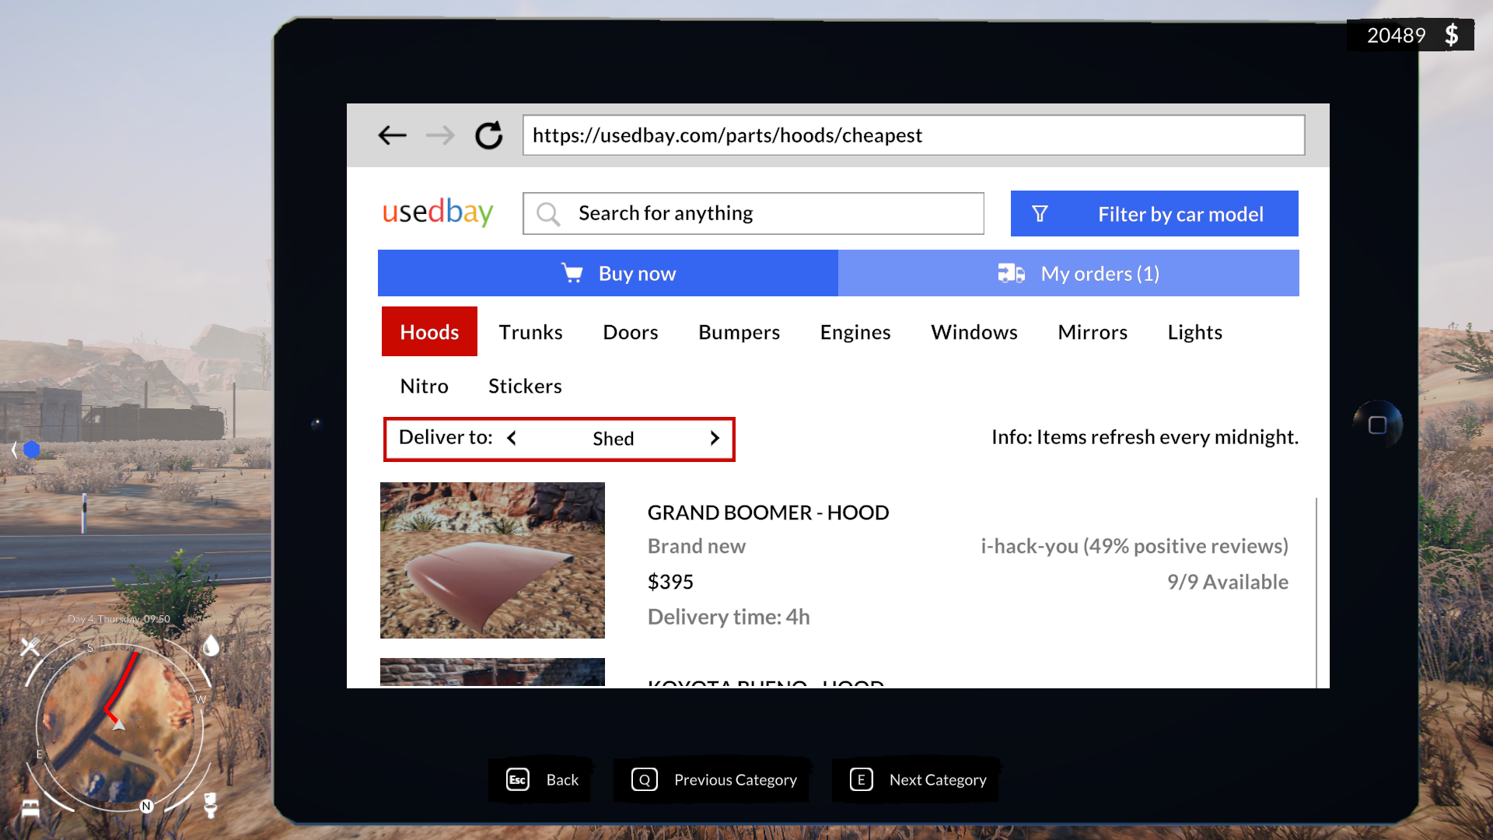Open the Nitro category
Image resolution: width=1493 pixels, height=840 pixels.
(x=424, y=386)
